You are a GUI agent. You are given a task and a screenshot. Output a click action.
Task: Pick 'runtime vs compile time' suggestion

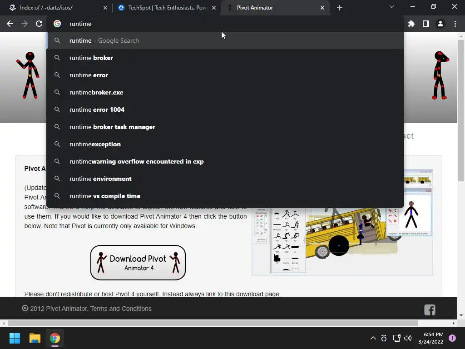click(x=225, y=196)
